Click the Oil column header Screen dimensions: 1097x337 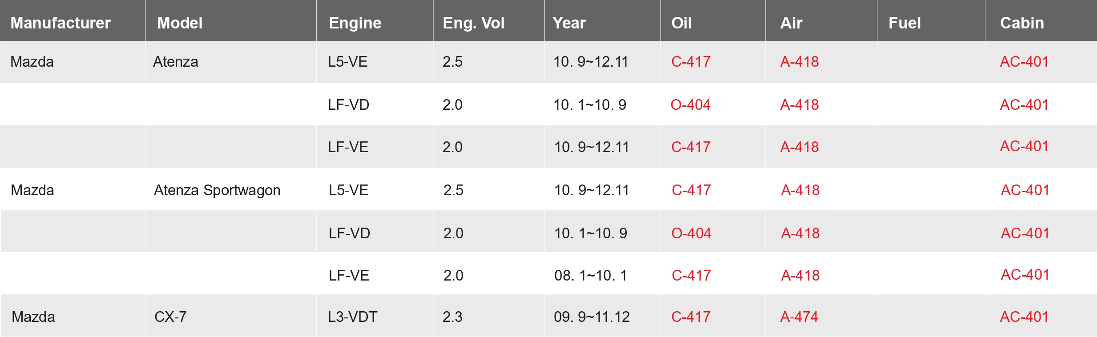point(682,23)
